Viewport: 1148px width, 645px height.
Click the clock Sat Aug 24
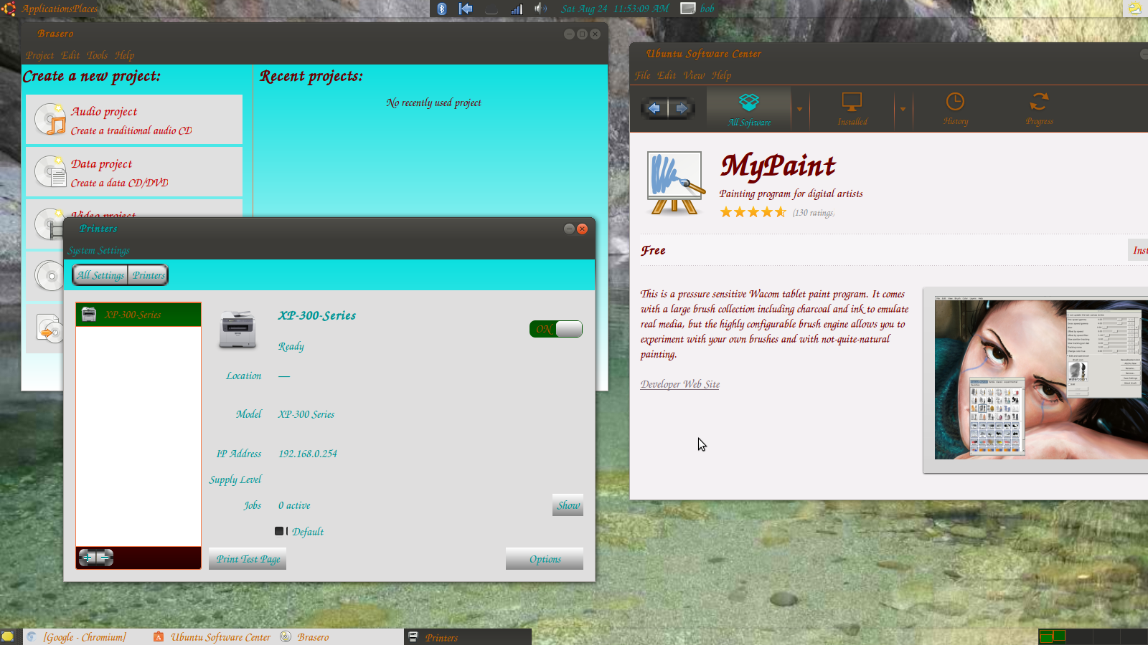click(615, 9)
